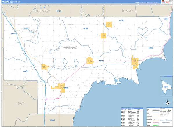The height and width of the screenshot is (127, 174).
Task: Select the 48650 ZIP label at the bottom
Action: point(52,120)
